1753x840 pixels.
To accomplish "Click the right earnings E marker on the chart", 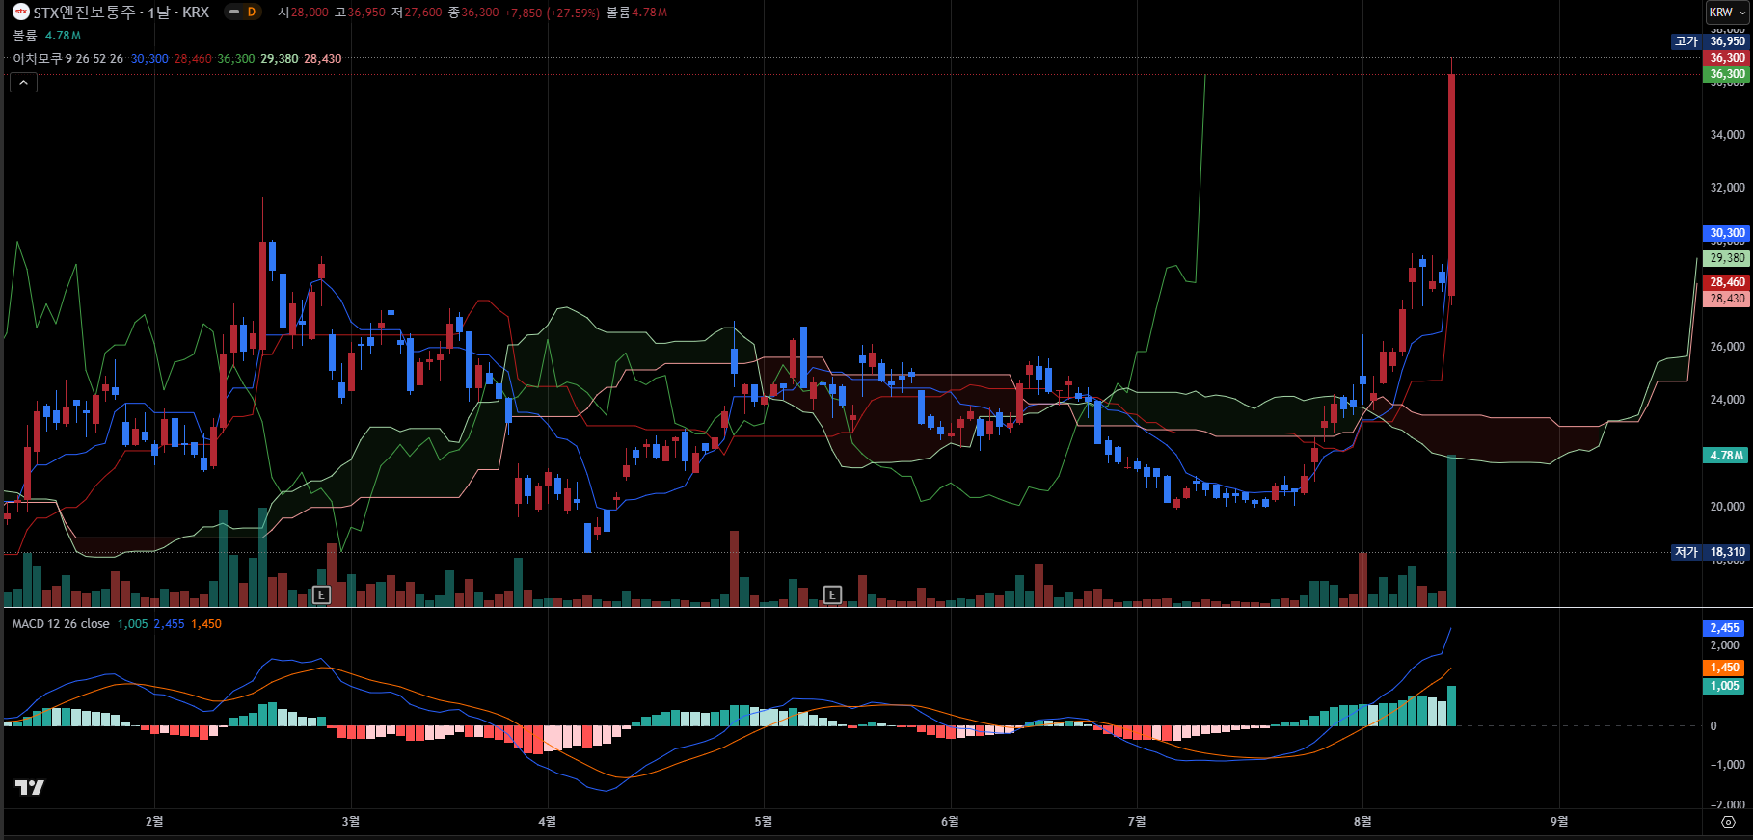I will coord(832,594).
